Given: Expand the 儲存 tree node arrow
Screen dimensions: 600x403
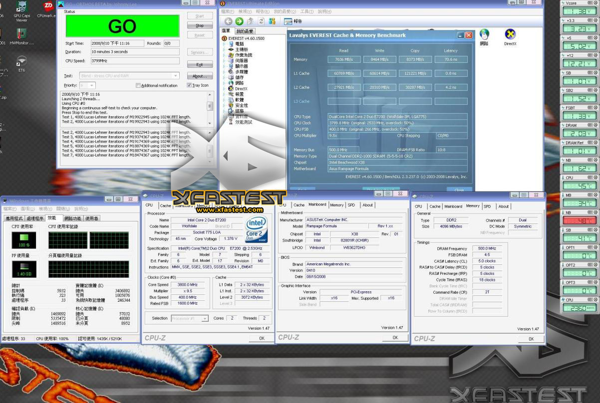Looking at the screenshot, I should (224, 77).
